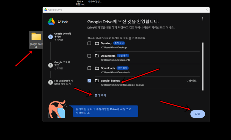Click the C:\Users\kimmi\Desktop path text
This screenshot has height=140, width=231.
pyautogui.click(x=114, y=48)
